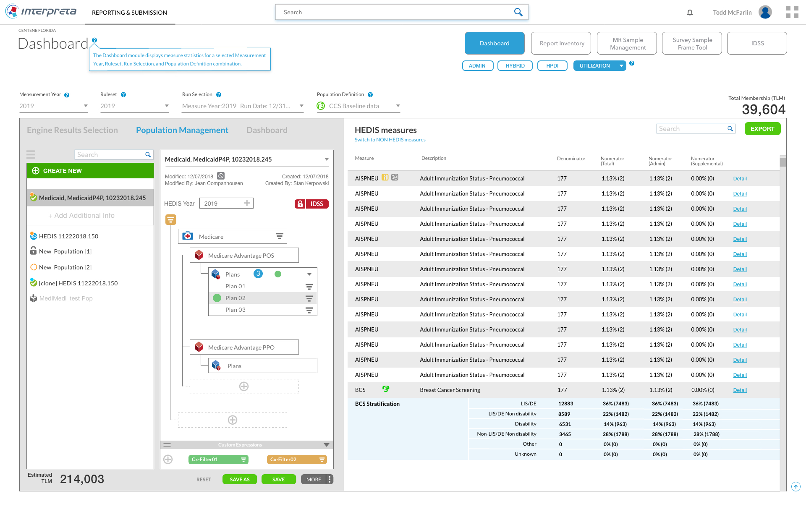806x517 pixels.
Task: Click the red IDSS lock icon
Action: pos(300,204)
